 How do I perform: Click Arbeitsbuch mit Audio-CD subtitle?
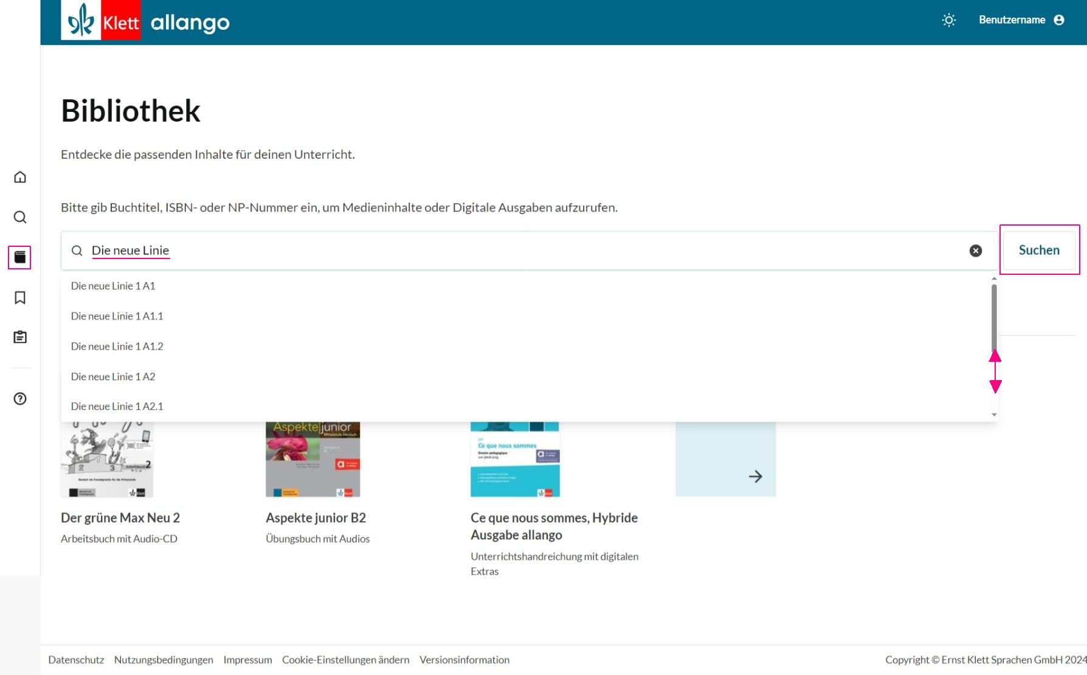[x=119, y=539]
